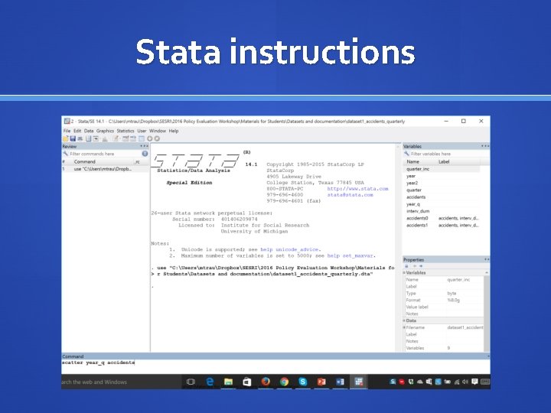
Task: Click the Graph bar chart toolbar icon
Action: 104,138
